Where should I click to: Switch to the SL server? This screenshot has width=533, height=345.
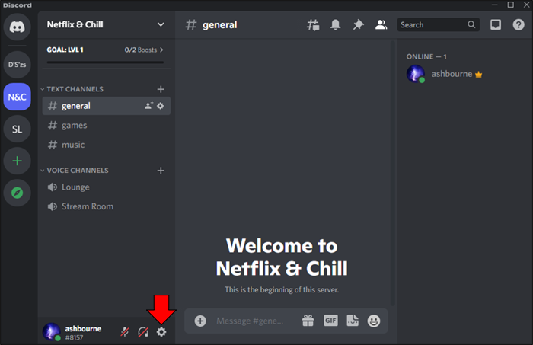(17, 129)
